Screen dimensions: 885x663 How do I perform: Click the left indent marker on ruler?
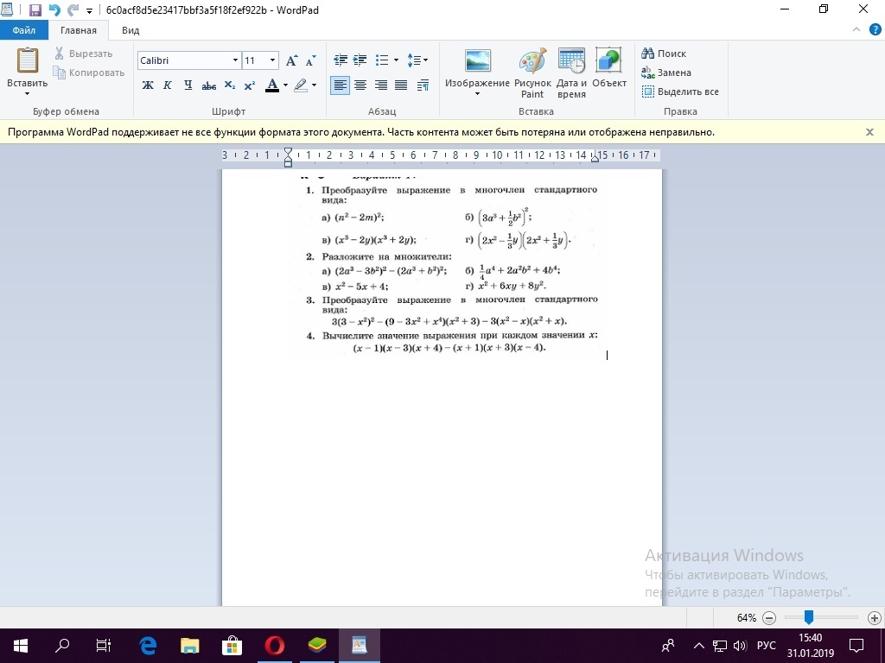pyautogui.click(x=288, y=157)
